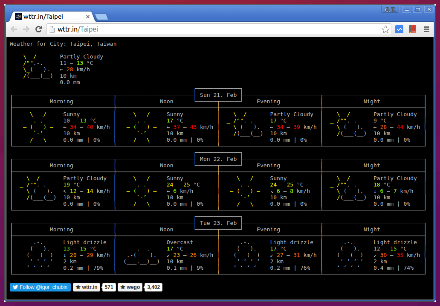Focus the address bar showing wttr.in/Taipei
This screenshot has width=440, height=306.
(x=213, y=29)
